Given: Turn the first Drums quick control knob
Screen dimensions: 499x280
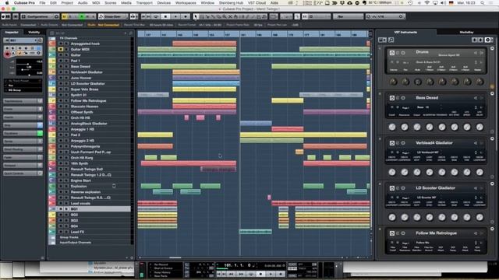Looking at the screenshot, I should [x=393, y=82].
